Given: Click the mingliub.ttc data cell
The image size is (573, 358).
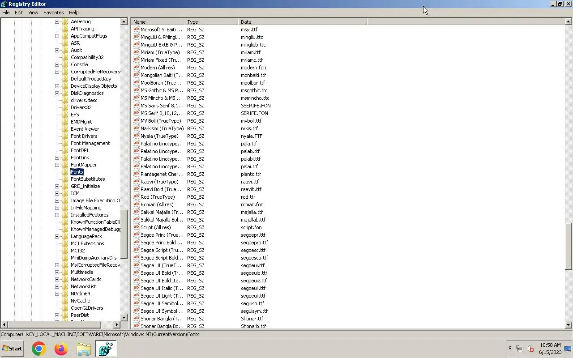Looking at the screenshot, I should point(253,45).
